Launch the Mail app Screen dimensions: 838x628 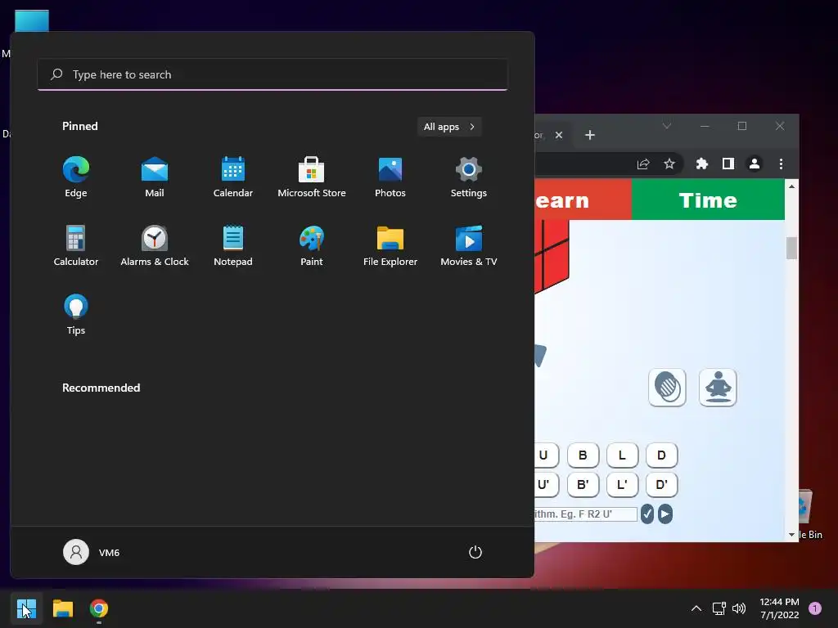tap(155, 177)
